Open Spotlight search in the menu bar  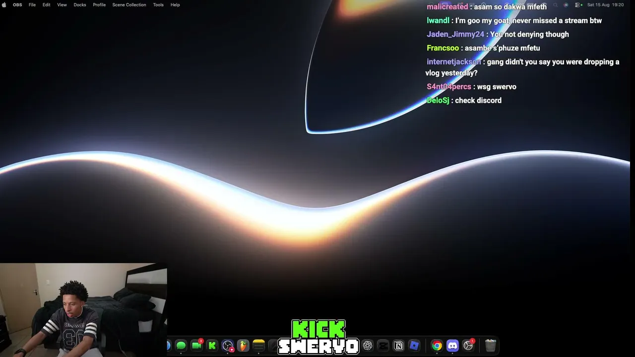click(x=555, y=4)
